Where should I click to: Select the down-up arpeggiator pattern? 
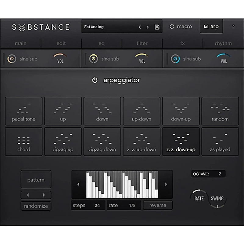(181, 111)
